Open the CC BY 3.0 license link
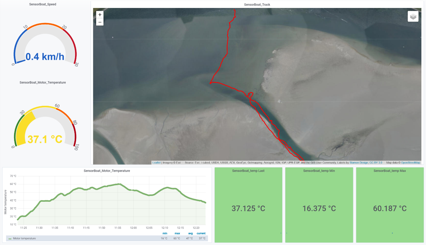This screenshot has height=245, width=426. click(x=376, y=163)
